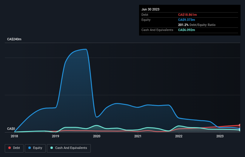This screenshot has height=157, width=245.
Task: Click the 2022 x-axis label
Action: pyautogui.click(x=179, y=136)
